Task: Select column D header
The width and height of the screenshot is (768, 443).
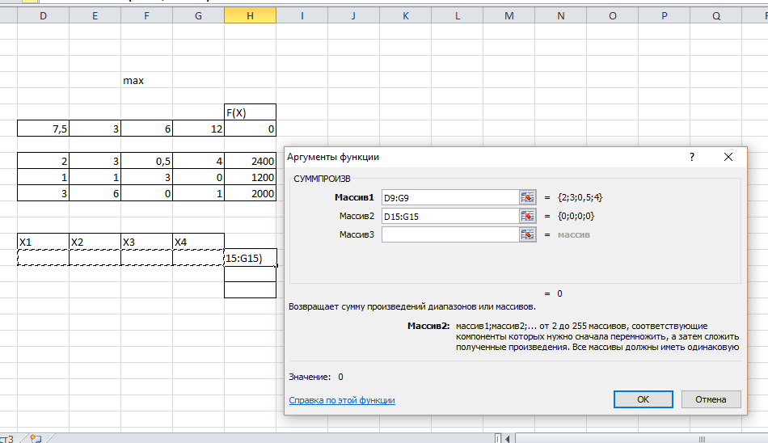Action: point(43,15)
